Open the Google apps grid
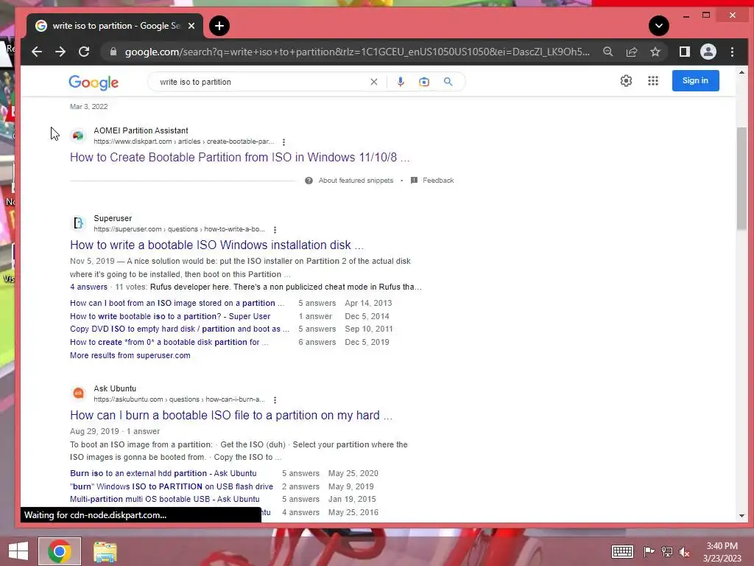 652,81
